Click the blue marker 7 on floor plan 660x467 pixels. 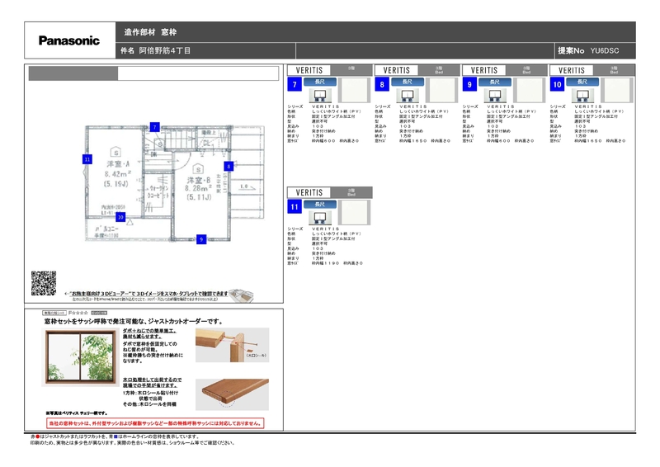154,127
